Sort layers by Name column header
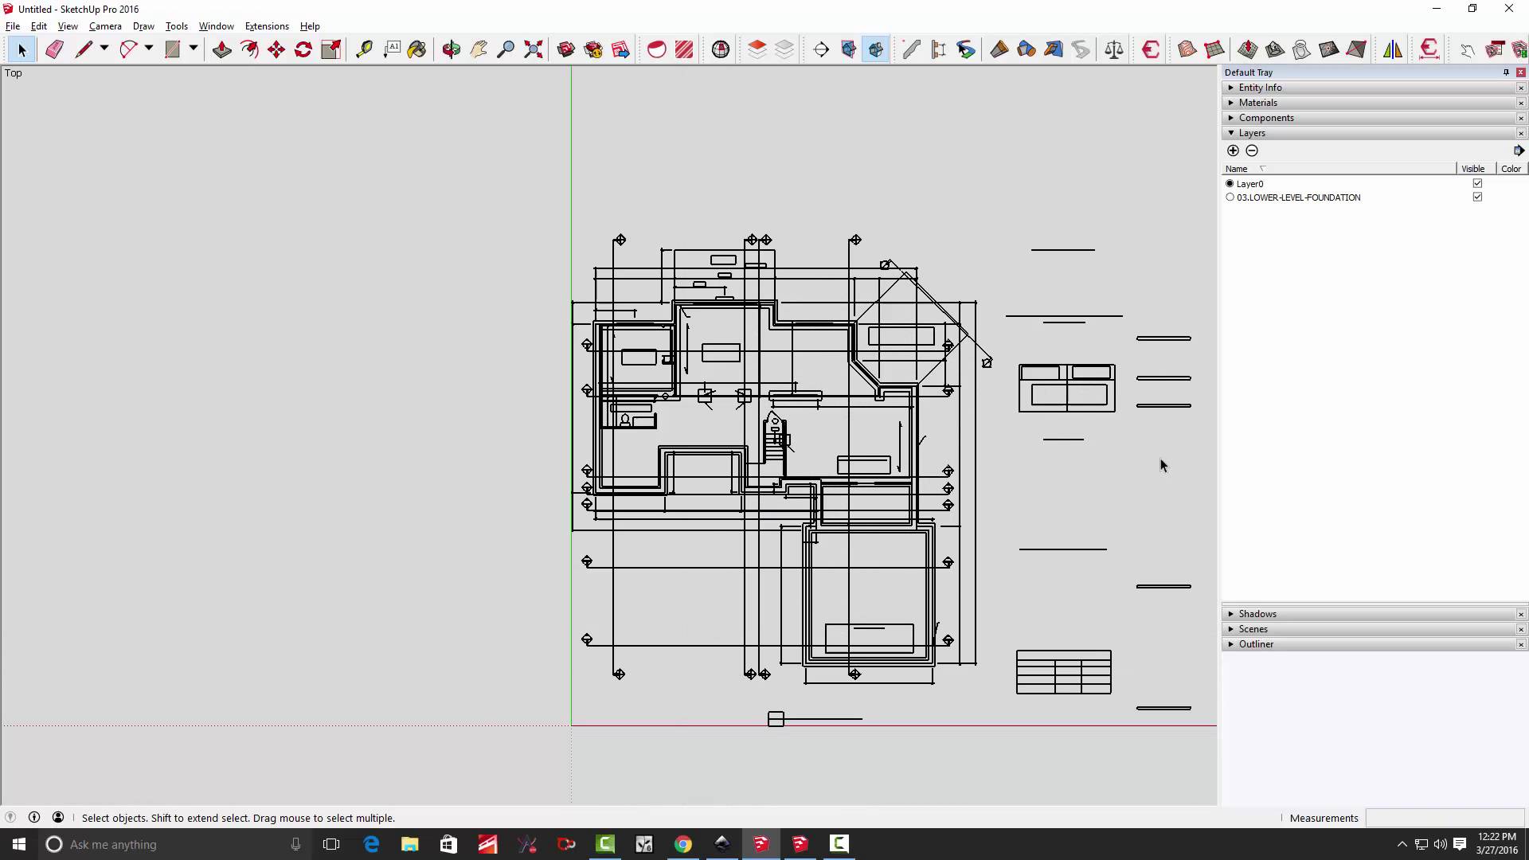The width and height of the screenshot is (1529, 860). tap(1236, 169)
